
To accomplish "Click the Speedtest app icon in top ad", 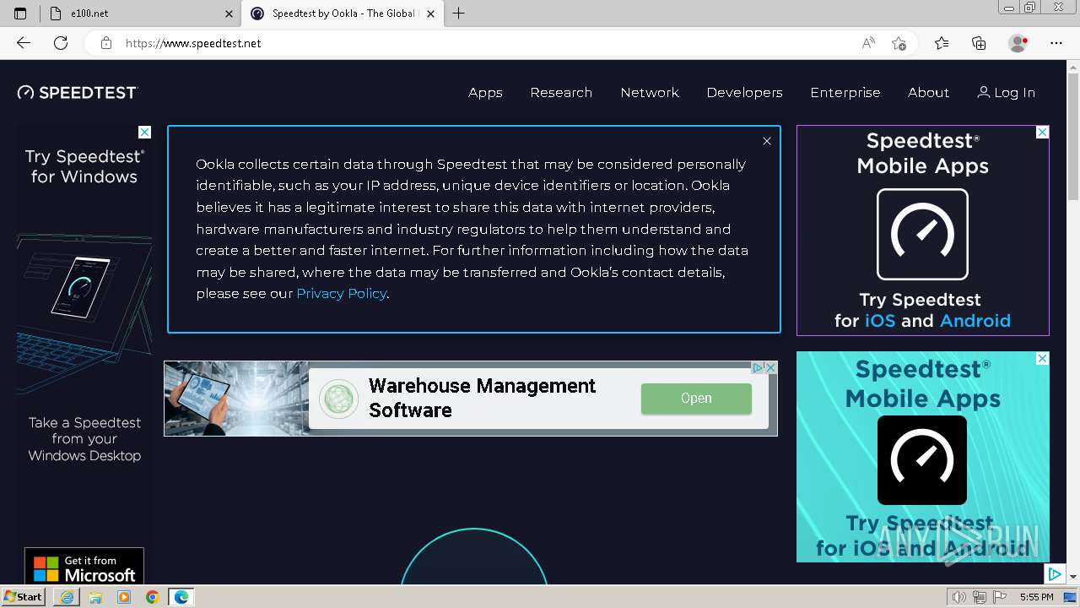I will click(922, 234).
